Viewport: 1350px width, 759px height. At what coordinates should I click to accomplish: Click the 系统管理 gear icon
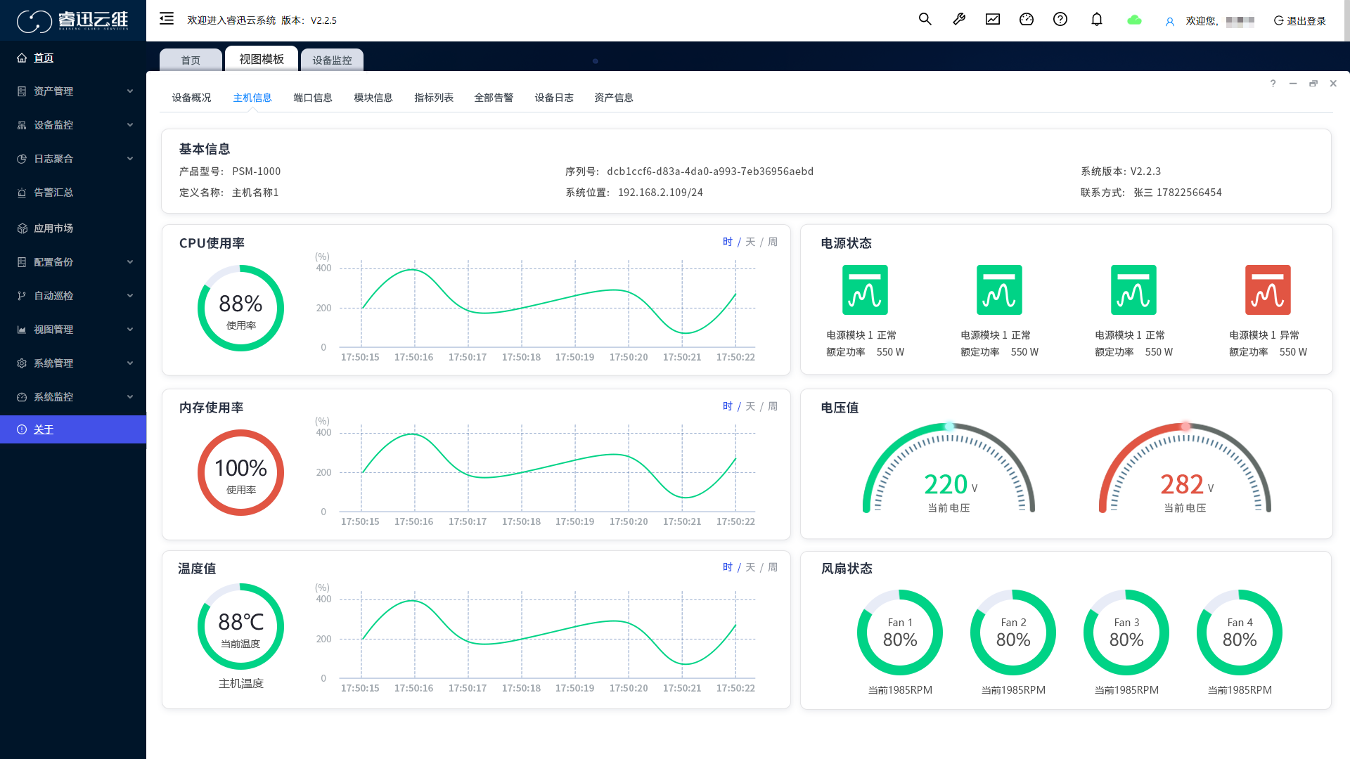(x=22, y=363)
